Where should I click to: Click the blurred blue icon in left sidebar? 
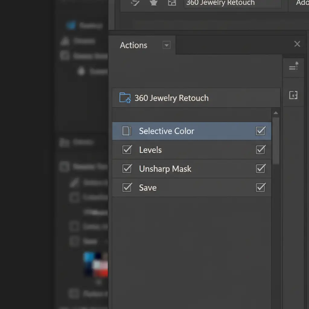[71, 25]
